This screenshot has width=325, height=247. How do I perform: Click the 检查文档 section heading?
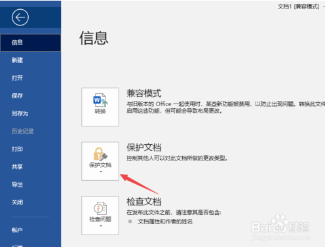(x=144, y=201)
